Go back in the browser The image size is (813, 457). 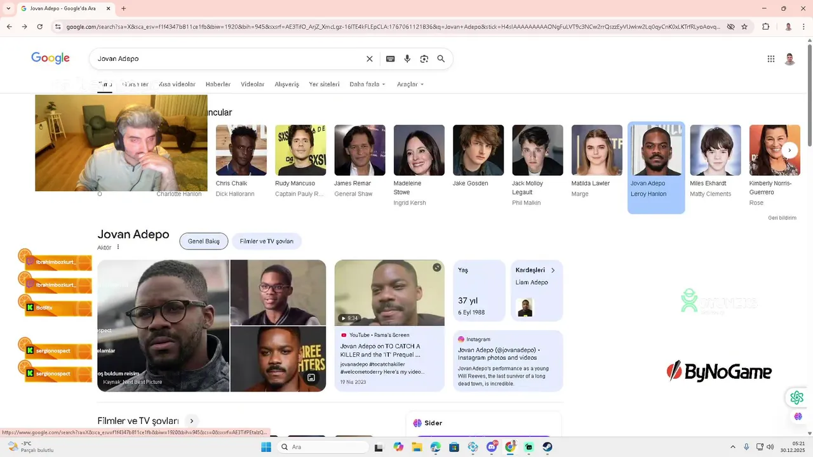click(9, 27)
